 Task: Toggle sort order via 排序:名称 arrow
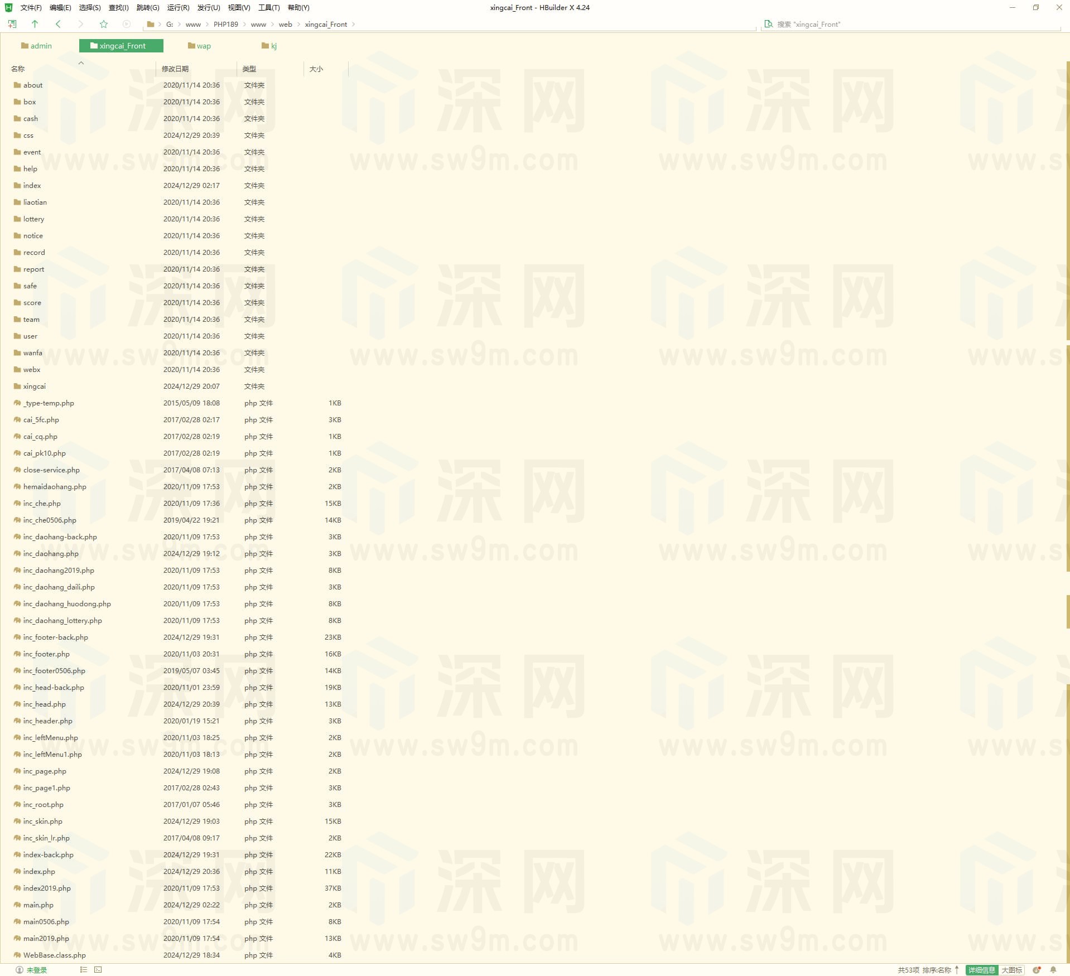tap(957, 970)
